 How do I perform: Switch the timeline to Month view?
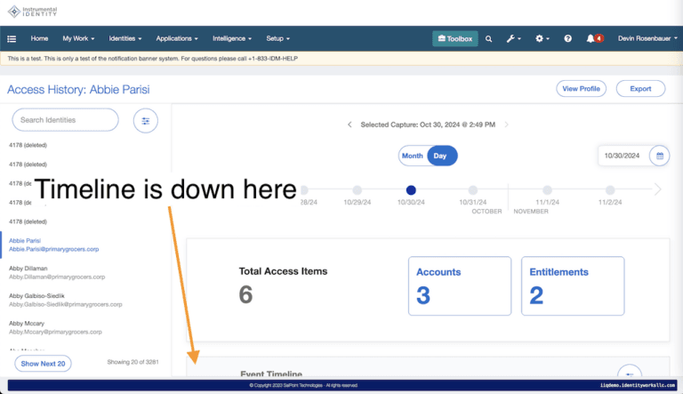coord(412,156)
